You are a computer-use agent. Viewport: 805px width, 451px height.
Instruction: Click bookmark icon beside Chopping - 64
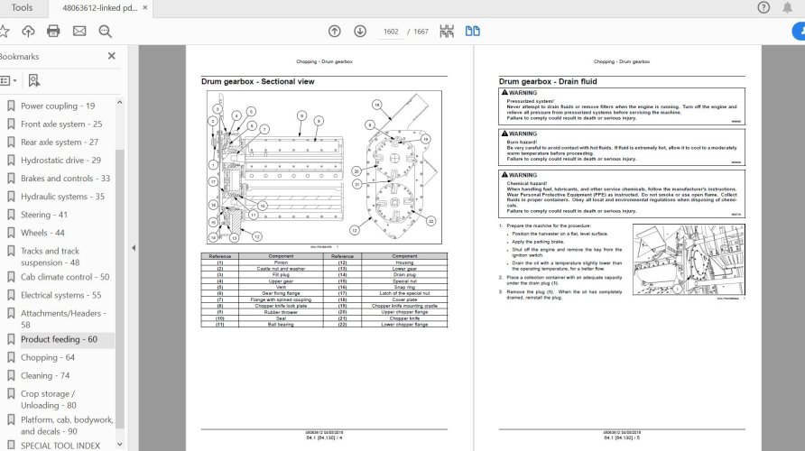pos(11,357)
